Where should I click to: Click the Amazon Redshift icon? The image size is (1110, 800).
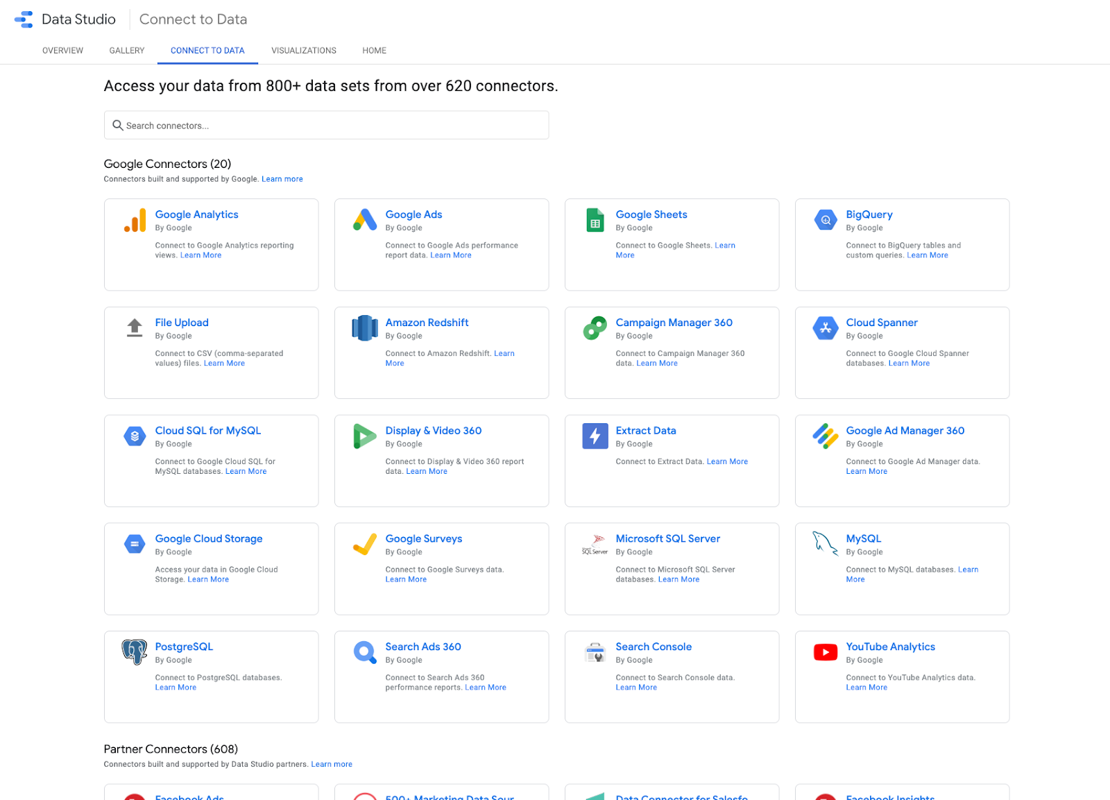(x=365, y=328)
